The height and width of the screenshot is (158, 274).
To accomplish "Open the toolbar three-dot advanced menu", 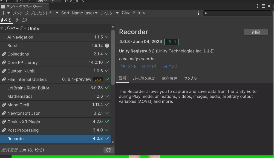I will point(198,13).
